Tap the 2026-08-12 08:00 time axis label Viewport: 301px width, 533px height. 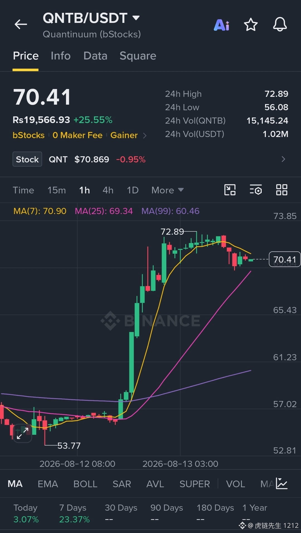(77, 464)
